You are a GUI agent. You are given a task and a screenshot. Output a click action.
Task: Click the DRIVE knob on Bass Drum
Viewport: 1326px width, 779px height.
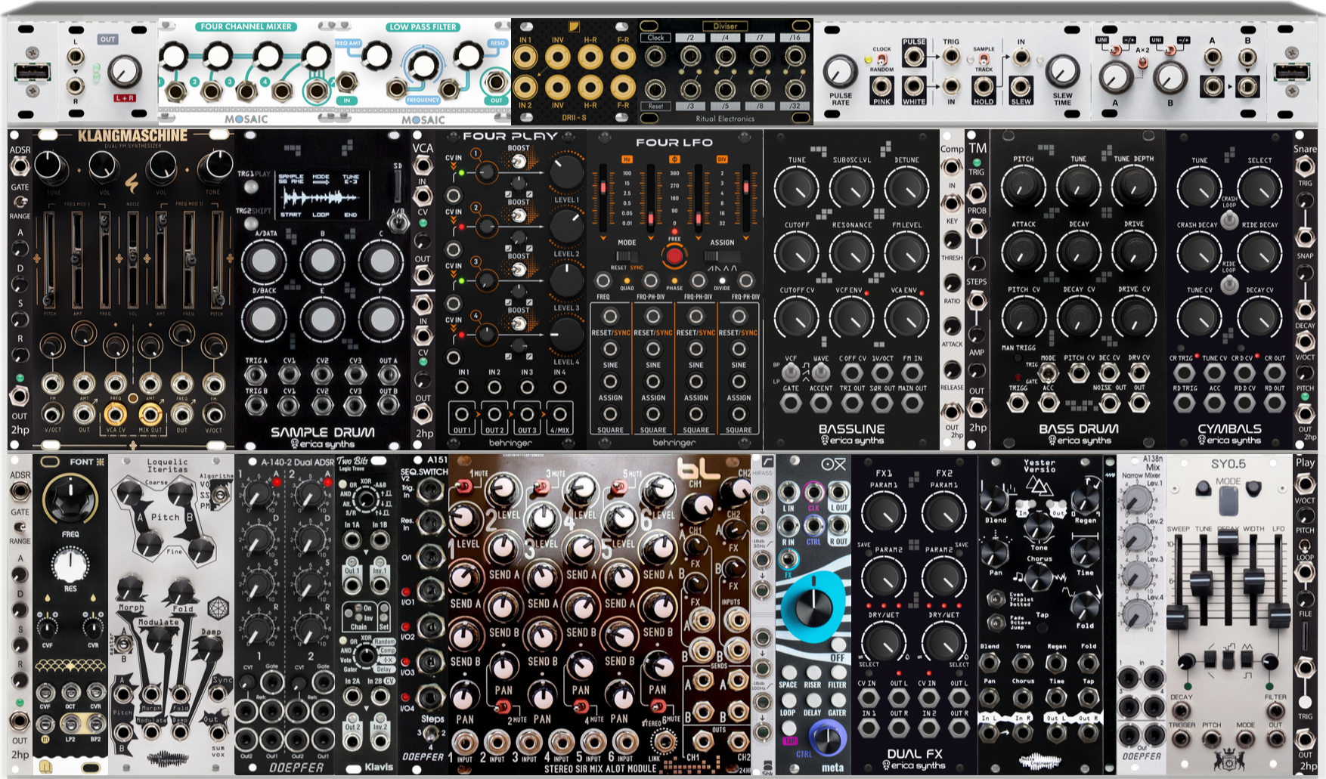tap(1134, 252)
